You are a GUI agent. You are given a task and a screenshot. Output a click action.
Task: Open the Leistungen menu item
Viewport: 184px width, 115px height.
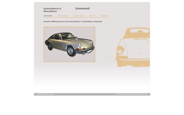click(79, 16)
